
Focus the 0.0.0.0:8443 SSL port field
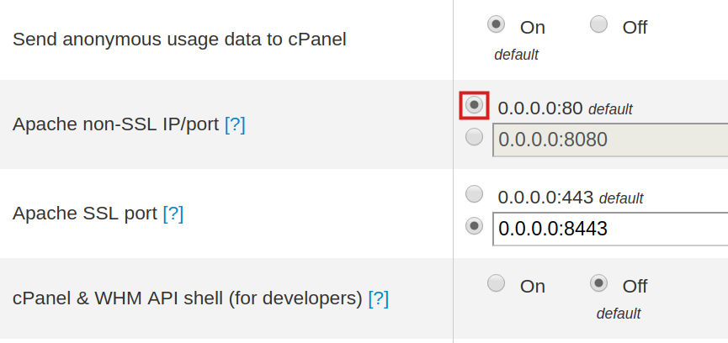609,229
